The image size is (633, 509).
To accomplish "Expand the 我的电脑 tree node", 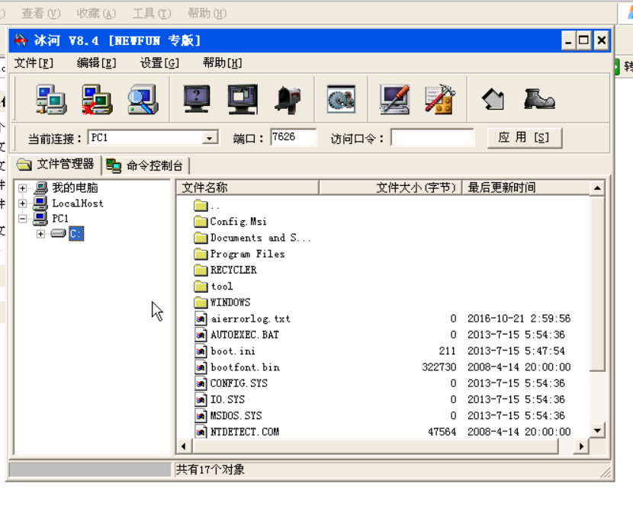I will click(23, 188).
